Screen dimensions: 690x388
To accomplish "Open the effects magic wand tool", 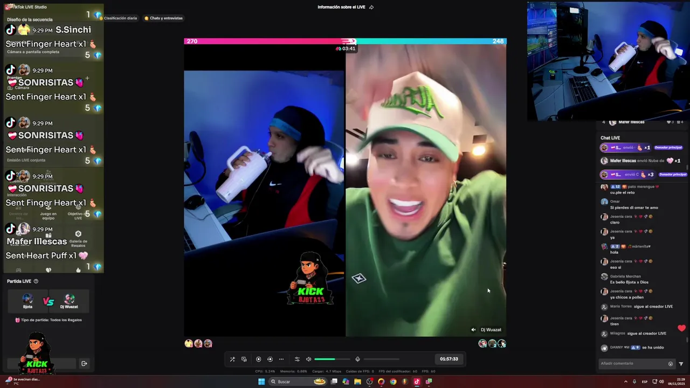I will tap(232, 359).
